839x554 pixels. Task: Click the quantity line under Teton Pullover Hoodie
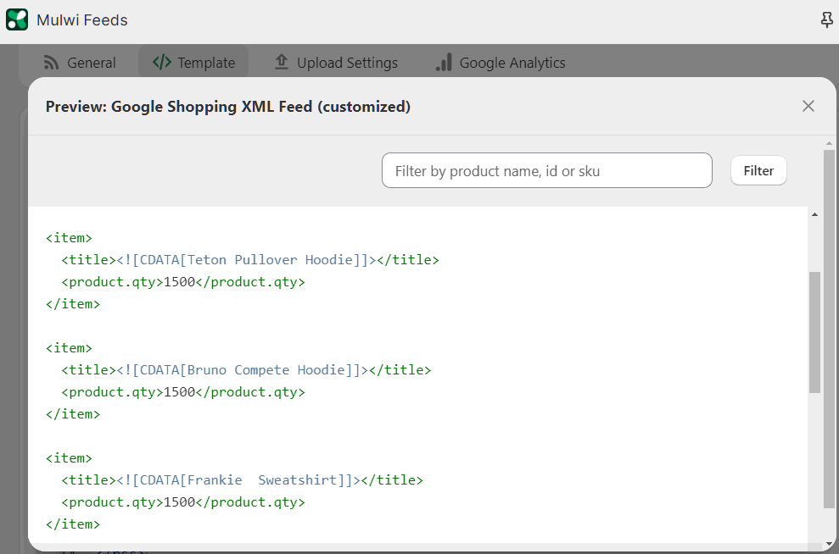pyautogui.click(x=183, y=282)
